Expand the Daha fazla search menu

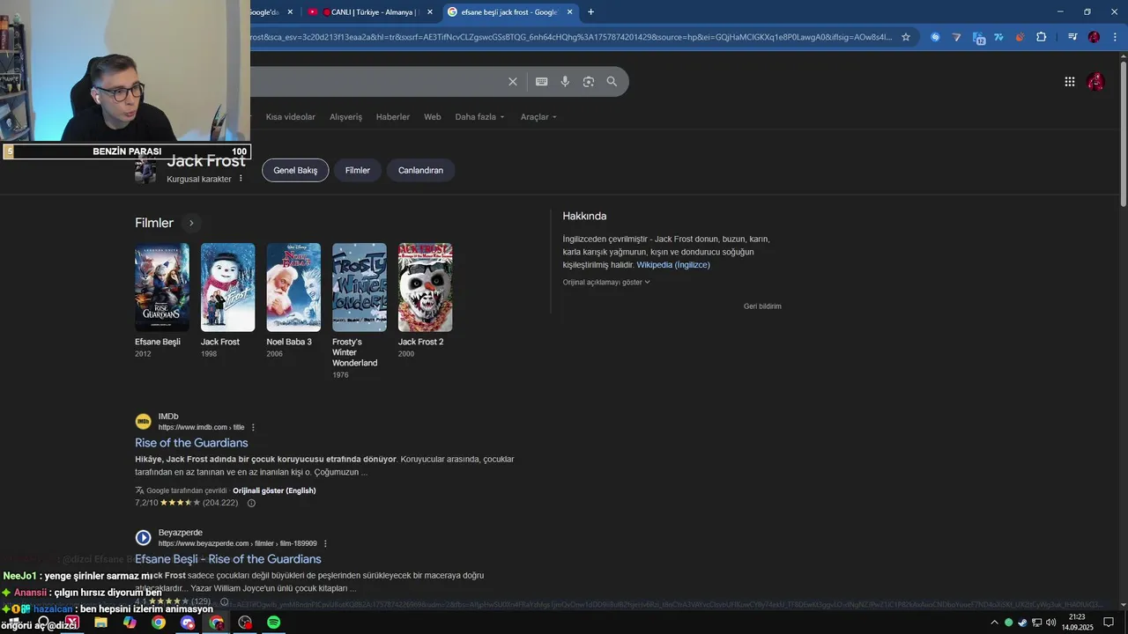tap(479, 117)
